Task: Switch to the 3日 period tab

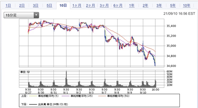Action: pyautogui.click(x=36, y=6)
